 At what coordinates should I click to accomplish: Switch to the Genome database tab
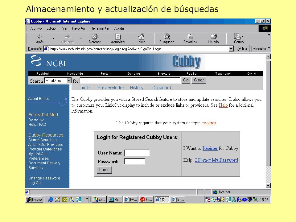pyautogui.click(x=134, y=74)
